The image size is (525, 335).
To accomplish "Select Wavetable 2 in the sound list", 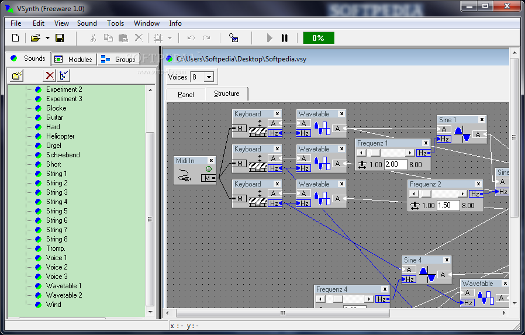I will (64, 295).
